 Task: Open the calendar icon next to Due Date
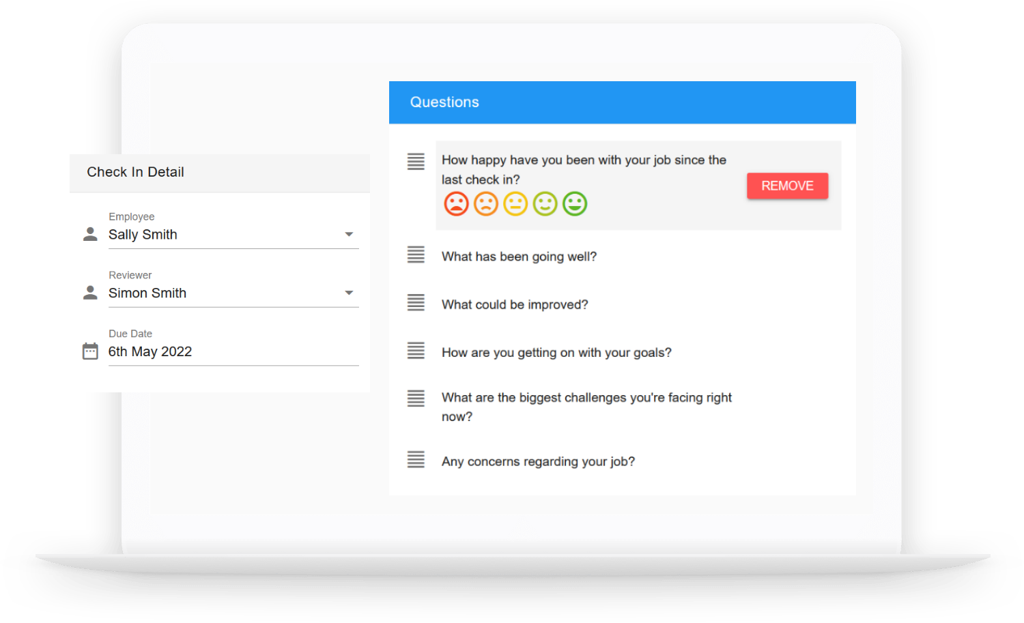click(x=89, y=350)
